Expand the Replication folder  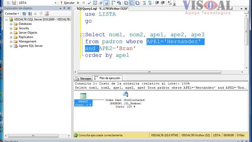tap(11, 37)
